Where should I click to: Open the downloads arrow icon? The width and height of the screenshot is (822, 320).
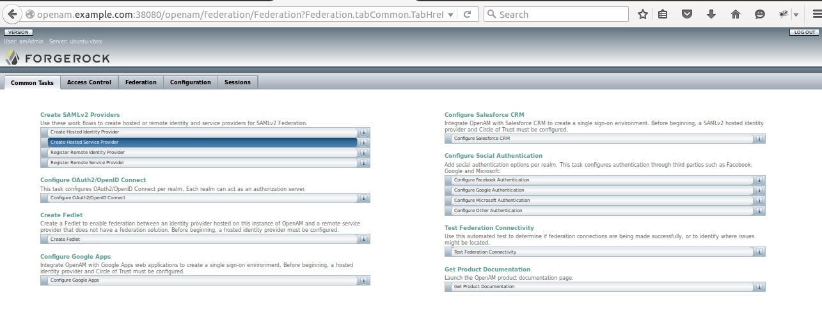coord(711,14)
